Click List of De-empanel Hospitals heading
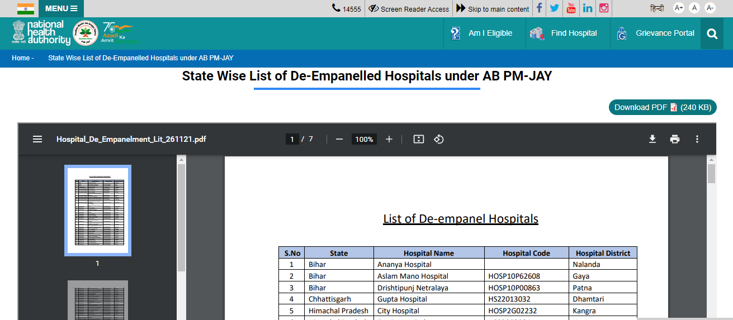The height and width of the screenshot is (320, 733). tap(461, 218)
